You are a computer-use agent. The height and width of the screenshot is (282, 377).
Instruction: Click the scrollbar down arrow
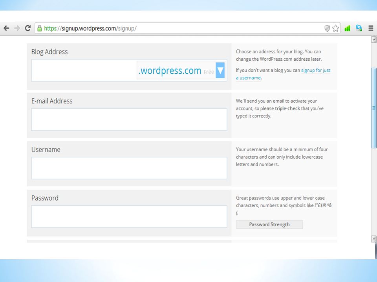click(373, 239)
